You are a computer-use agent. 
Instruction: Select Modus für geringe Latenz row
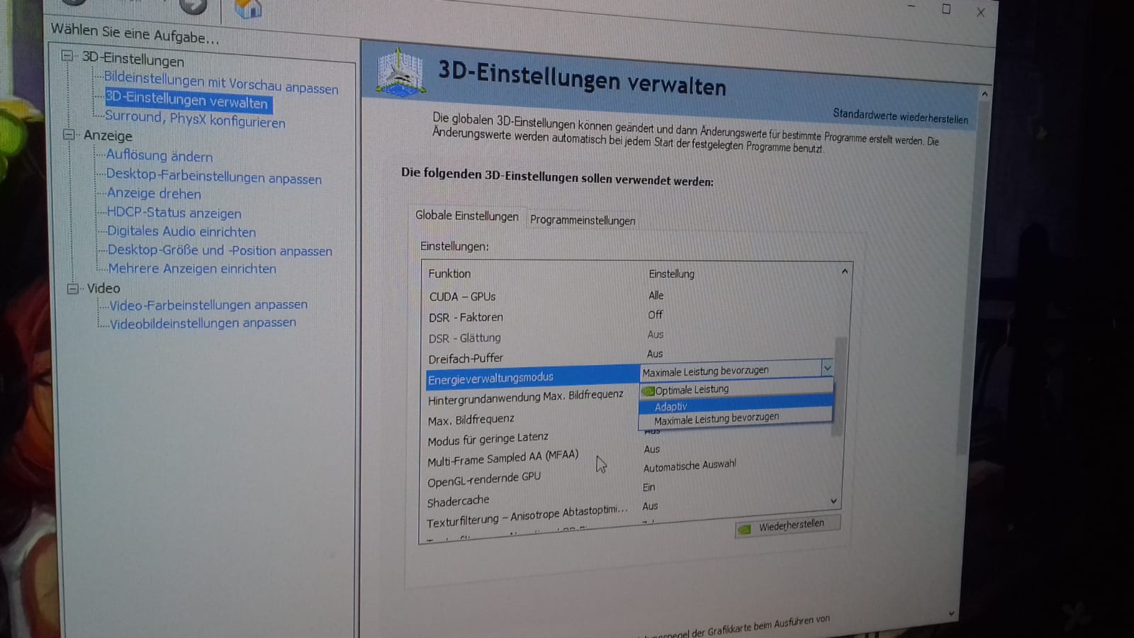point(488,440)
